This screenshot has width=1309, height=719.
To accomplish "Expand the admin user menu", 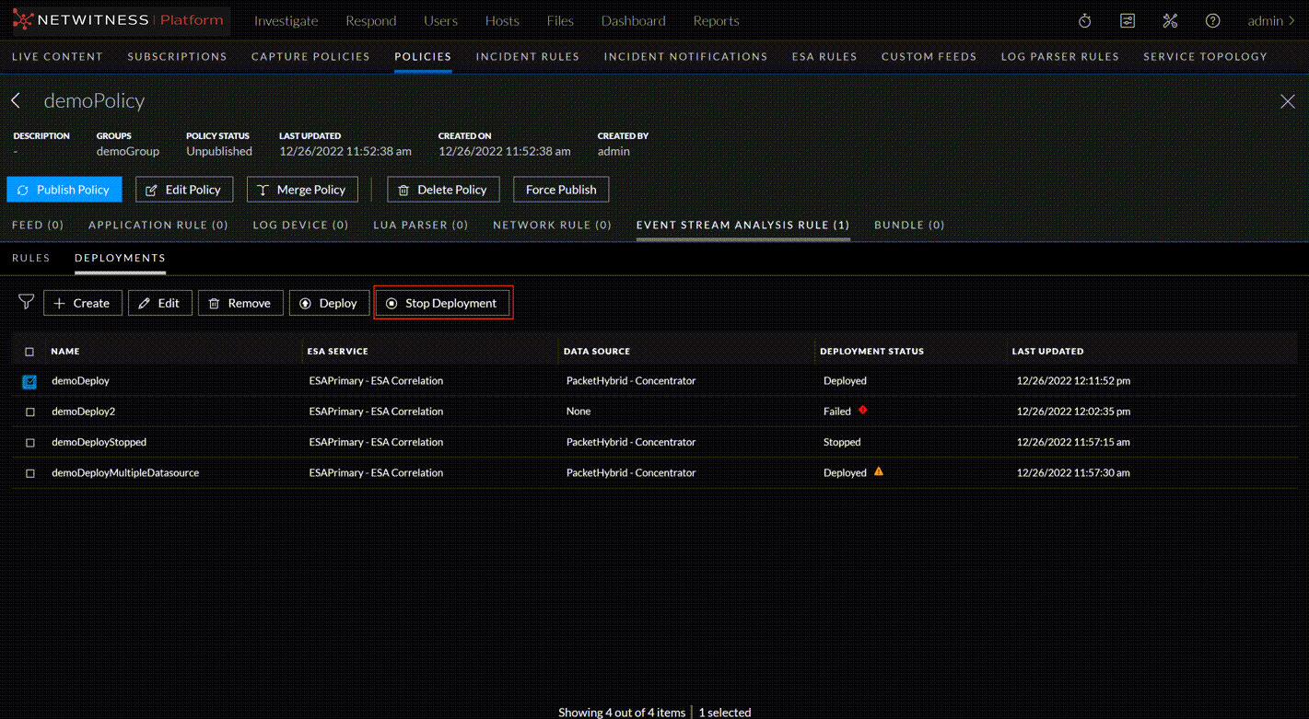I will [x=1270, y=20].
